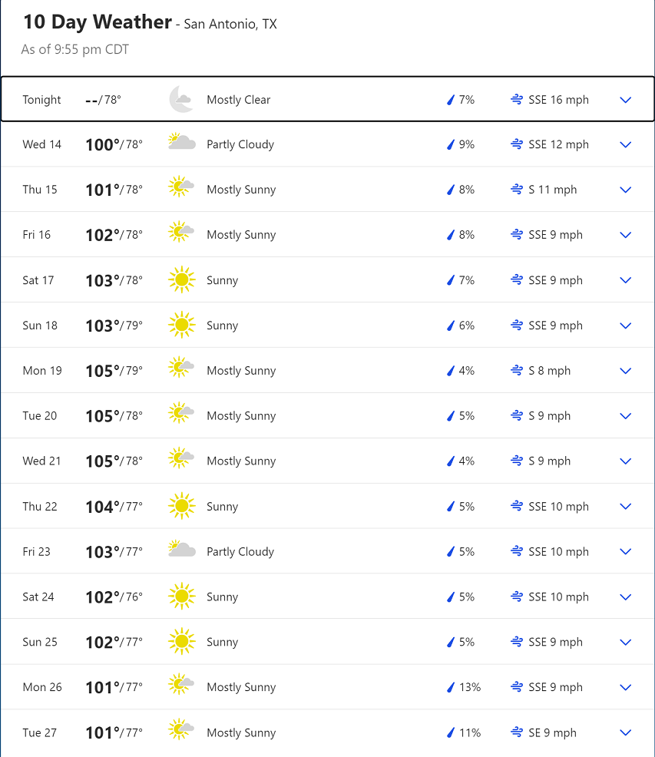This screenshot has height=757, width=655.
Task: Click the 'SSE 16 mph' wind text
Action: [558, 100]
